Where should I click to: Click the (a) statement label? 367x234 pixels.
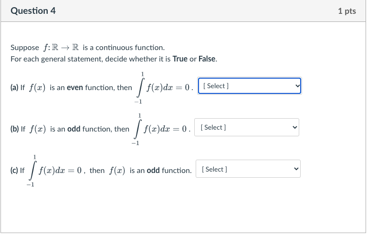[14, 87]
